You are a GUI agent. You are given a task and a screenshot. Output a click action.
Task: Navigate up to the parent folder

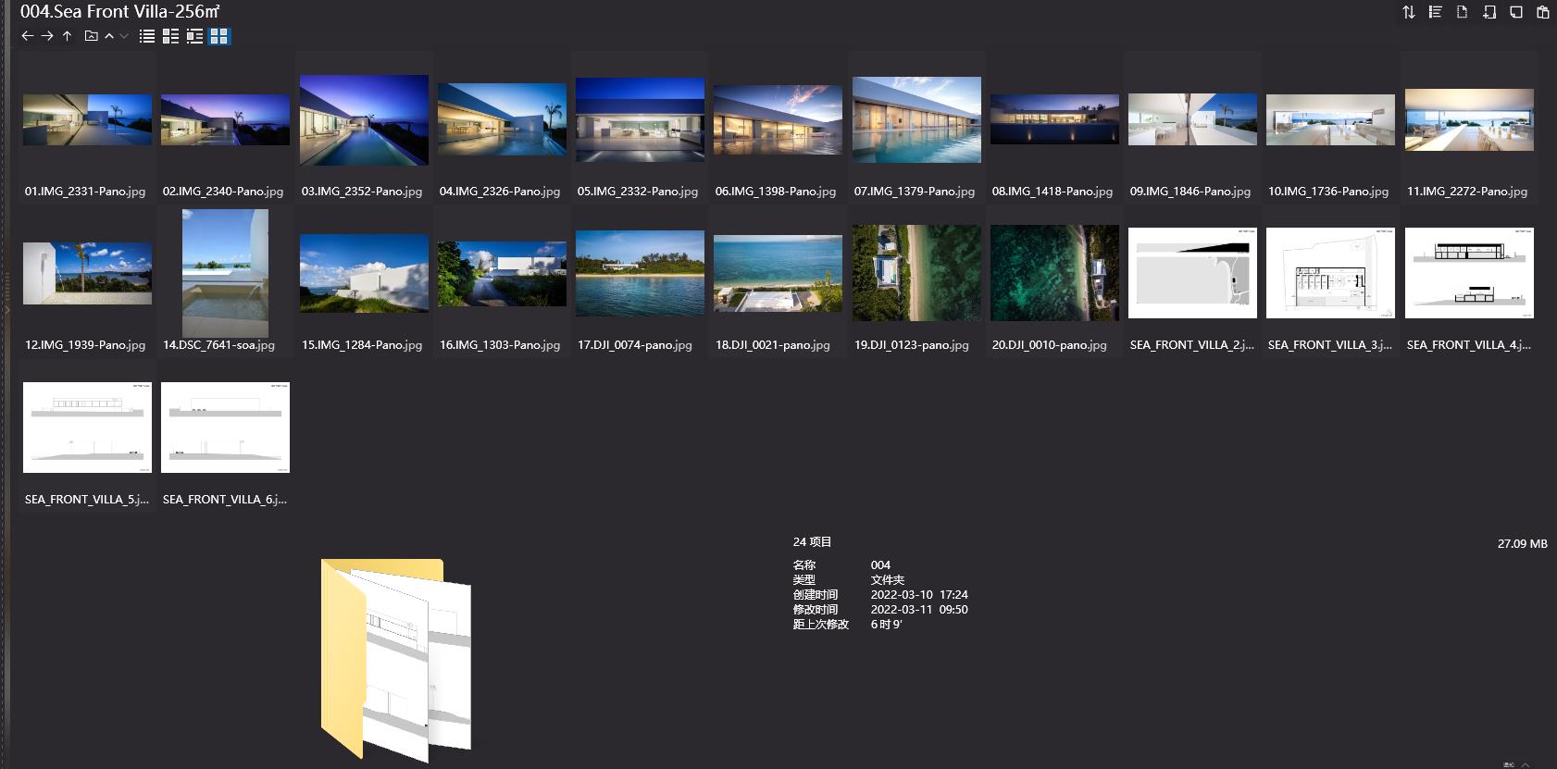[67, 36]
